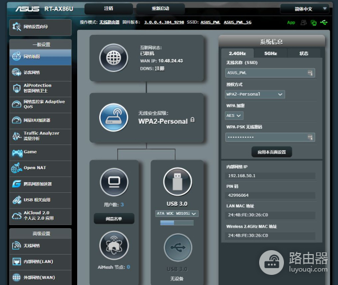Open the ATA WDC USB device dropdown
The image size is (338, 285).
177,214
